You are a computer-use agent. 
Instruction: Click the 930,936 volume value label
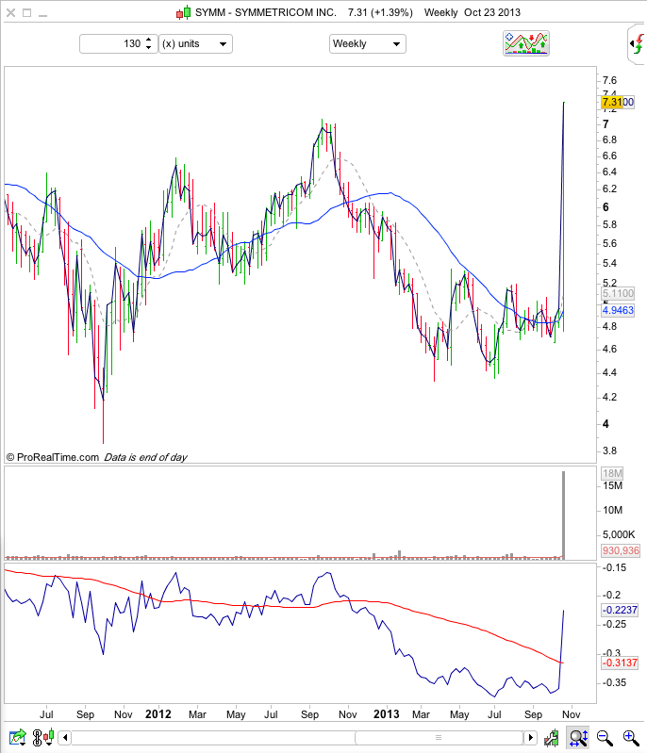click(x=621, y=550)
